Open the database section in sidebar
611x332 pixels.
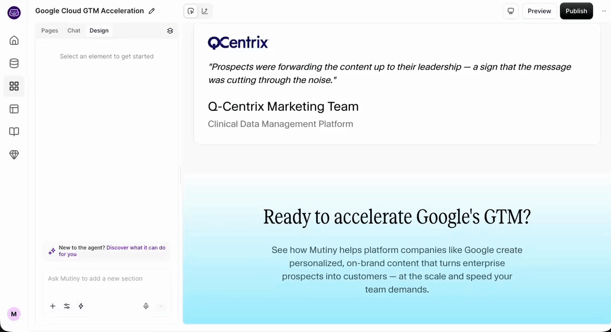click(x=14, y=63)
